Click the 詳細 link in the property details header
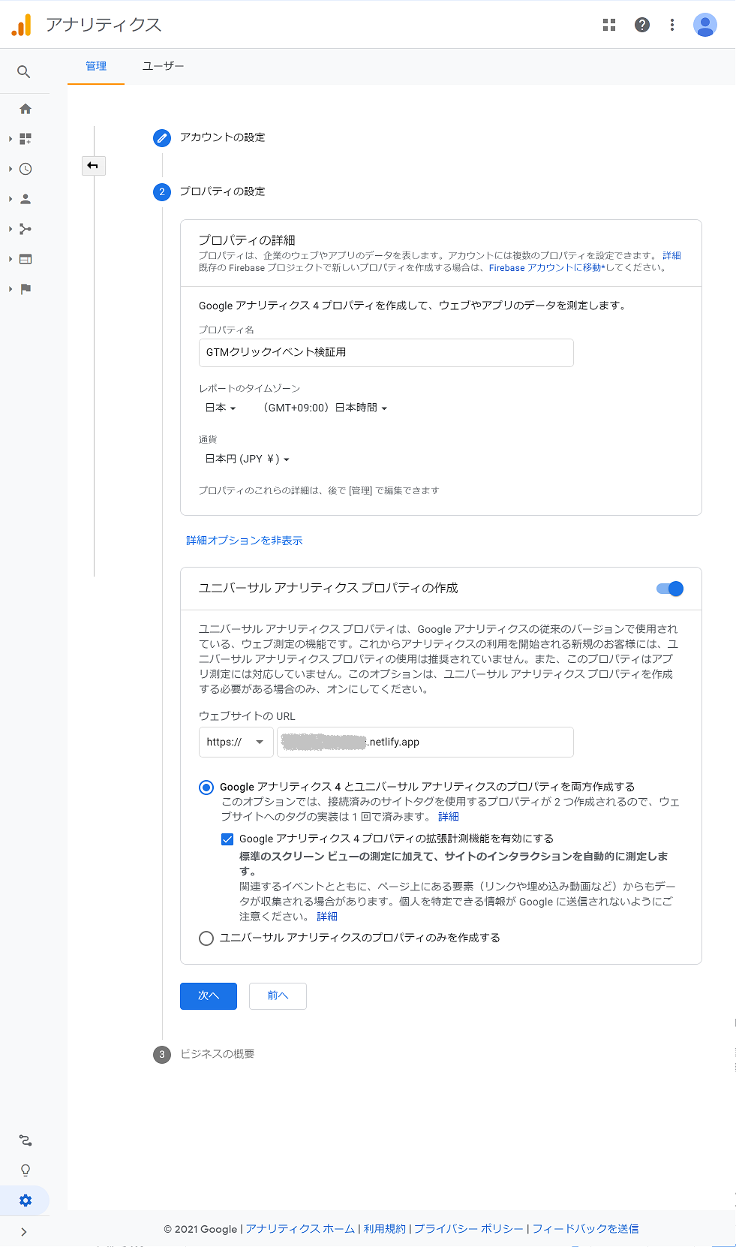 tap(671, 256)
